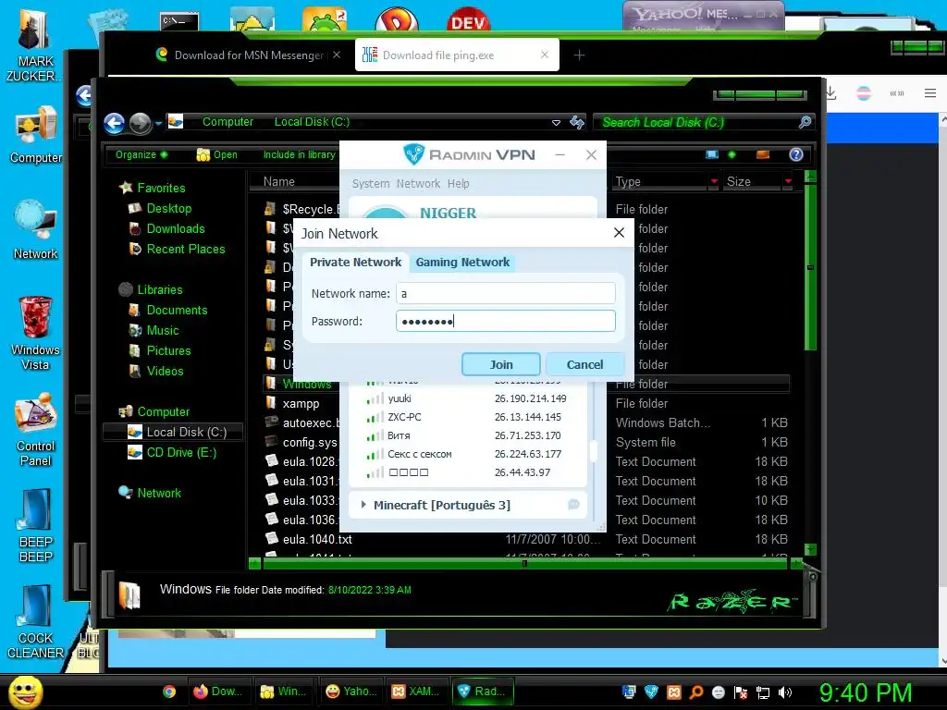Select CD Drive (E:) in navigation pane
This screenshot has width=947, height=710.
[x=180, y=452]
